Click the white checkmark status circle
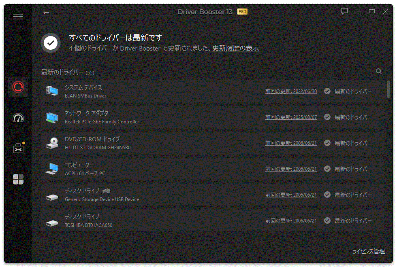 50,42
